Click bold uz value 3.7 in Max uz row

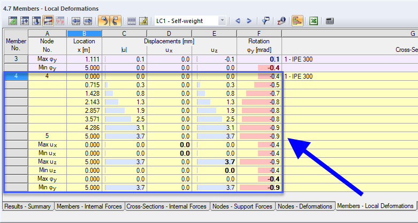(x=214, y=162)
